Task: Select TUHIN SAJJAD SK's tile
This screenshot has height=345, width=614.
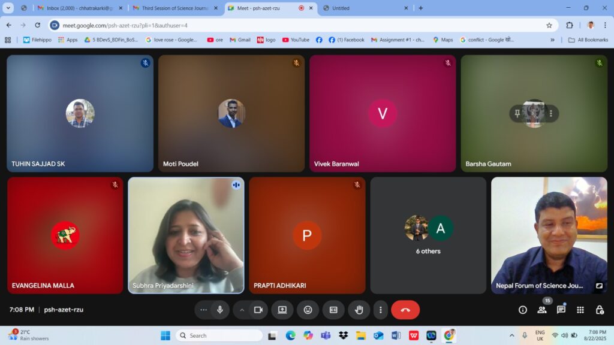Action: pyautogui.click(x=80, y=113)
